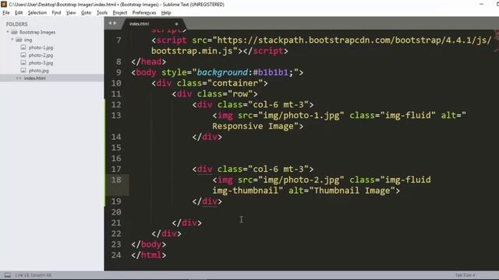
Task: Click the photo-2.jpg image file icon
Action: point(23,55)
